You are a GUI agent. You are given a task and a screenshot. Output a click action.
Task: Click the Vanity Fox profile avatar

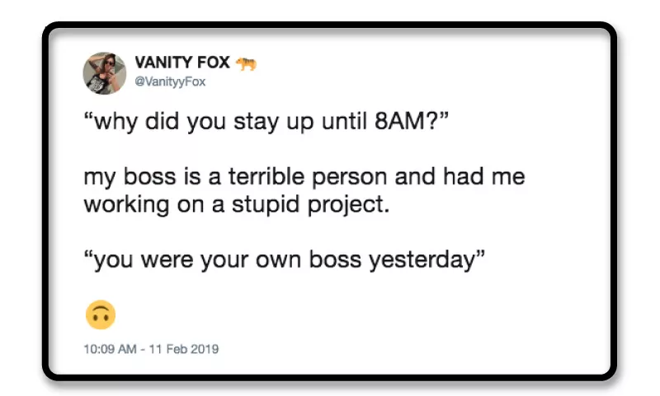point(104,73)
